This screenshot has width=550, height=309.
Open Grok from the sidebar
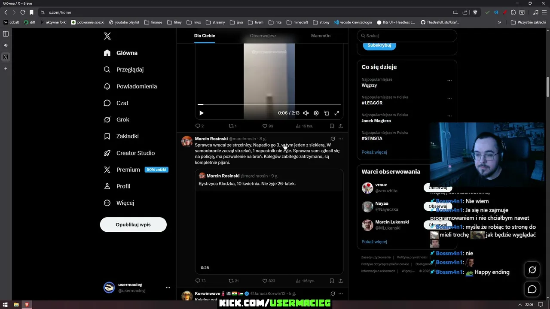(116, 120)
